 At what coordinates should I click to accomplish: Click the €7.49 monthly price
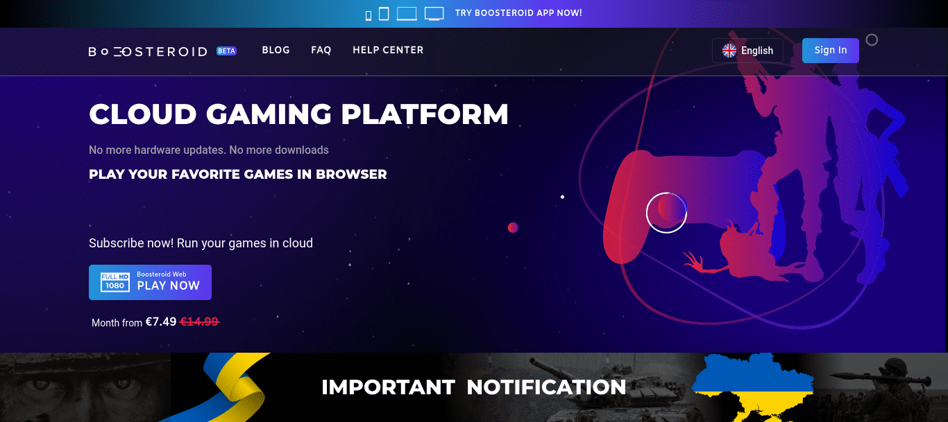click(x=161, y=322)
